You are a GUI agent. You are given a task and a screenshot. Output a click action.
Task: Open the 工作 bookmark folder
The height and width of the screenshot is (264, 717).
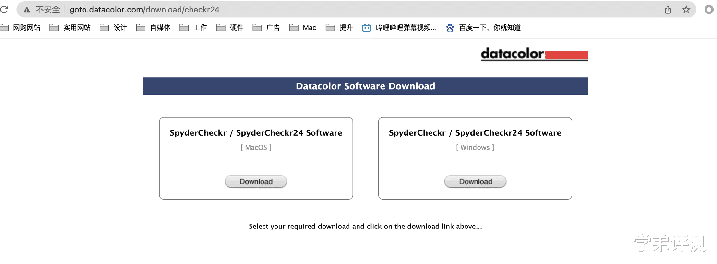click(x=193, y=28)
